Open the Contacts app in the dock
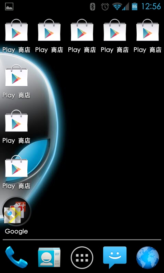The image size is (164, 273). tap(49, 257)
